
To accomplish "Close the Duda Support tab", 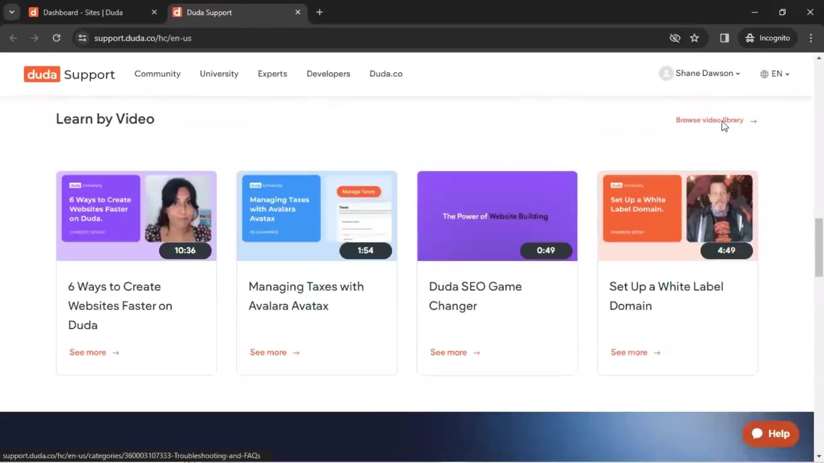I will 298,12.
